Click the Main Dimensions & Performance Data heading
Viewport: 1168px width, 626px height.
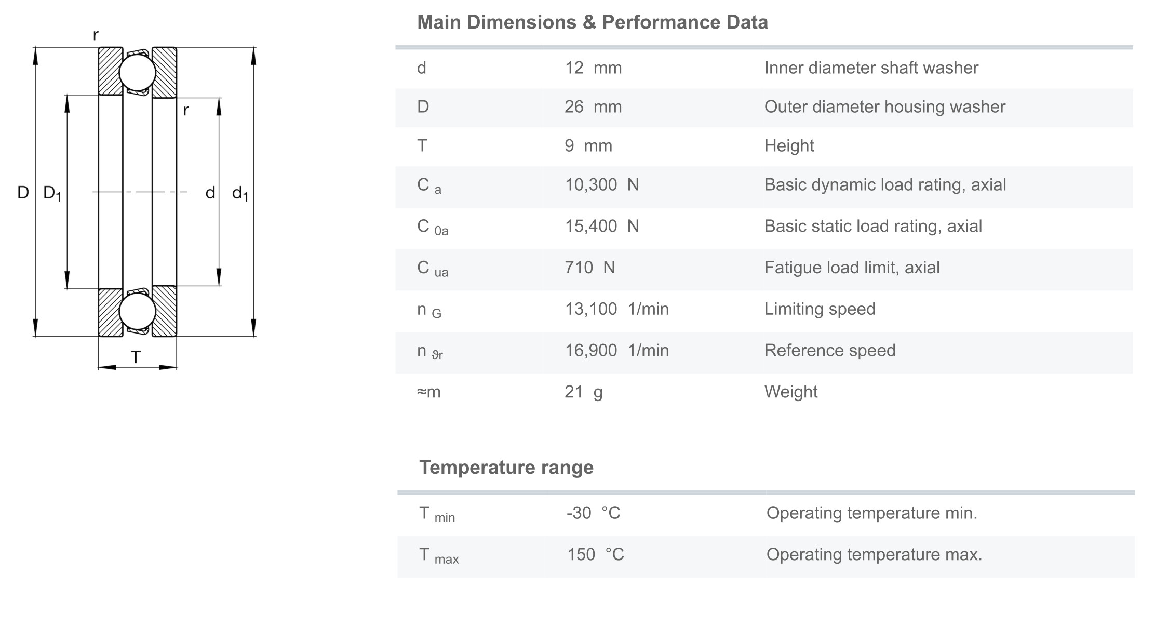pos(592,22)
